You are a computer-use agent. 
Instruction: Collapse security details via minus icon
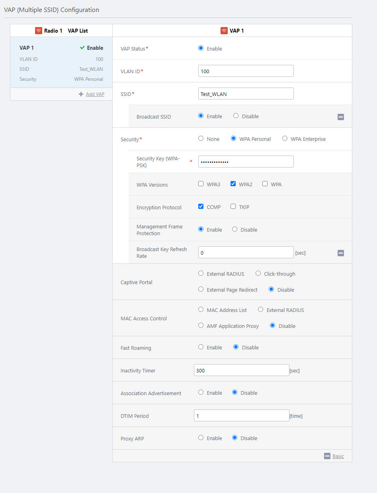coord(341,253)
